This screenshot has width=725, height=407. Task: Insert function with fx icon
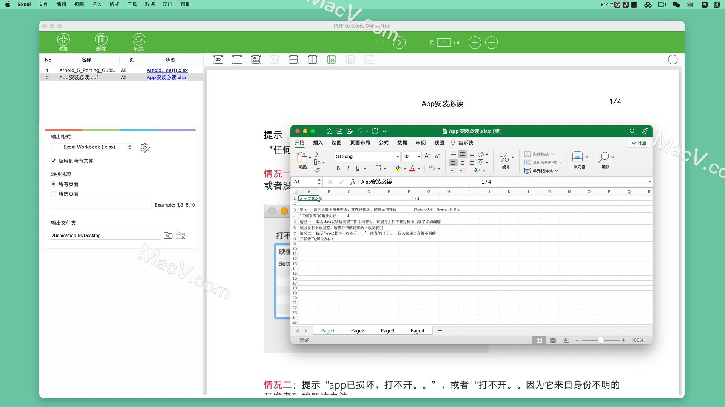point(353,182)
